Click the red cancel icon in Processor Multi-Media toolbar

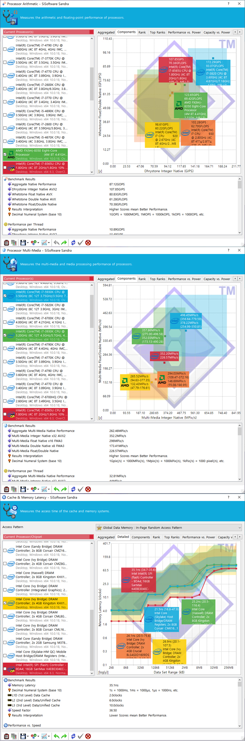[88, 489]
